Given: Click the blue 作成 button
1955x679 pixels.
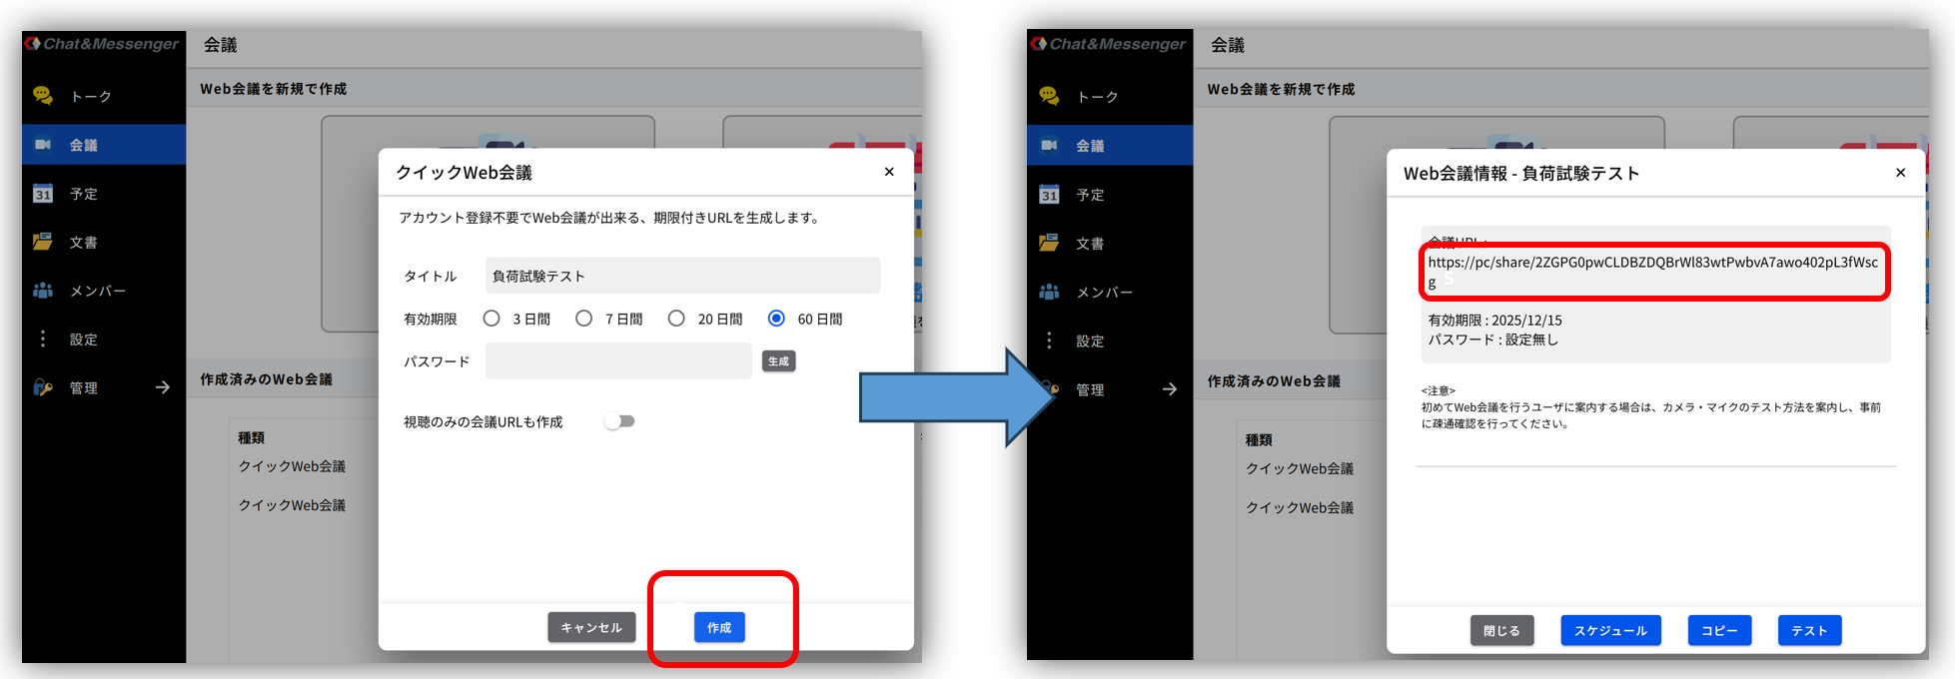Looking at the screenshot, I should coord(719,627).
